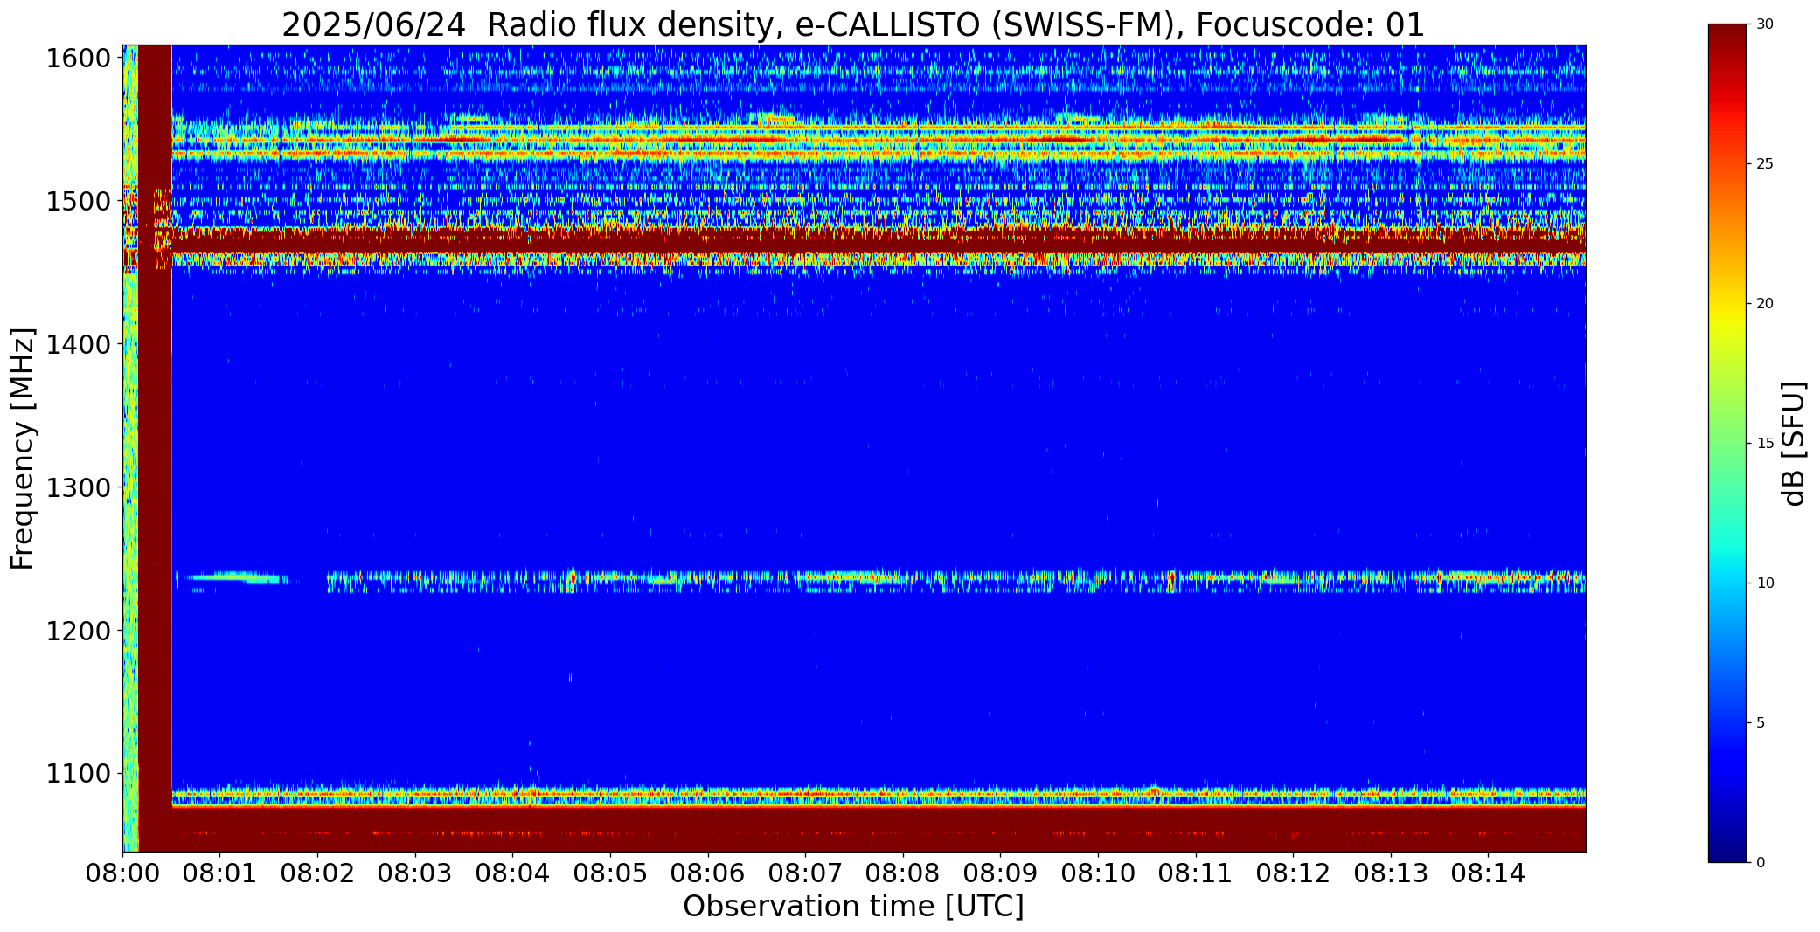Click the broken emission band near 1240 MHz
This screenshot has height=932, width=1820.
(x=956, y=581)
